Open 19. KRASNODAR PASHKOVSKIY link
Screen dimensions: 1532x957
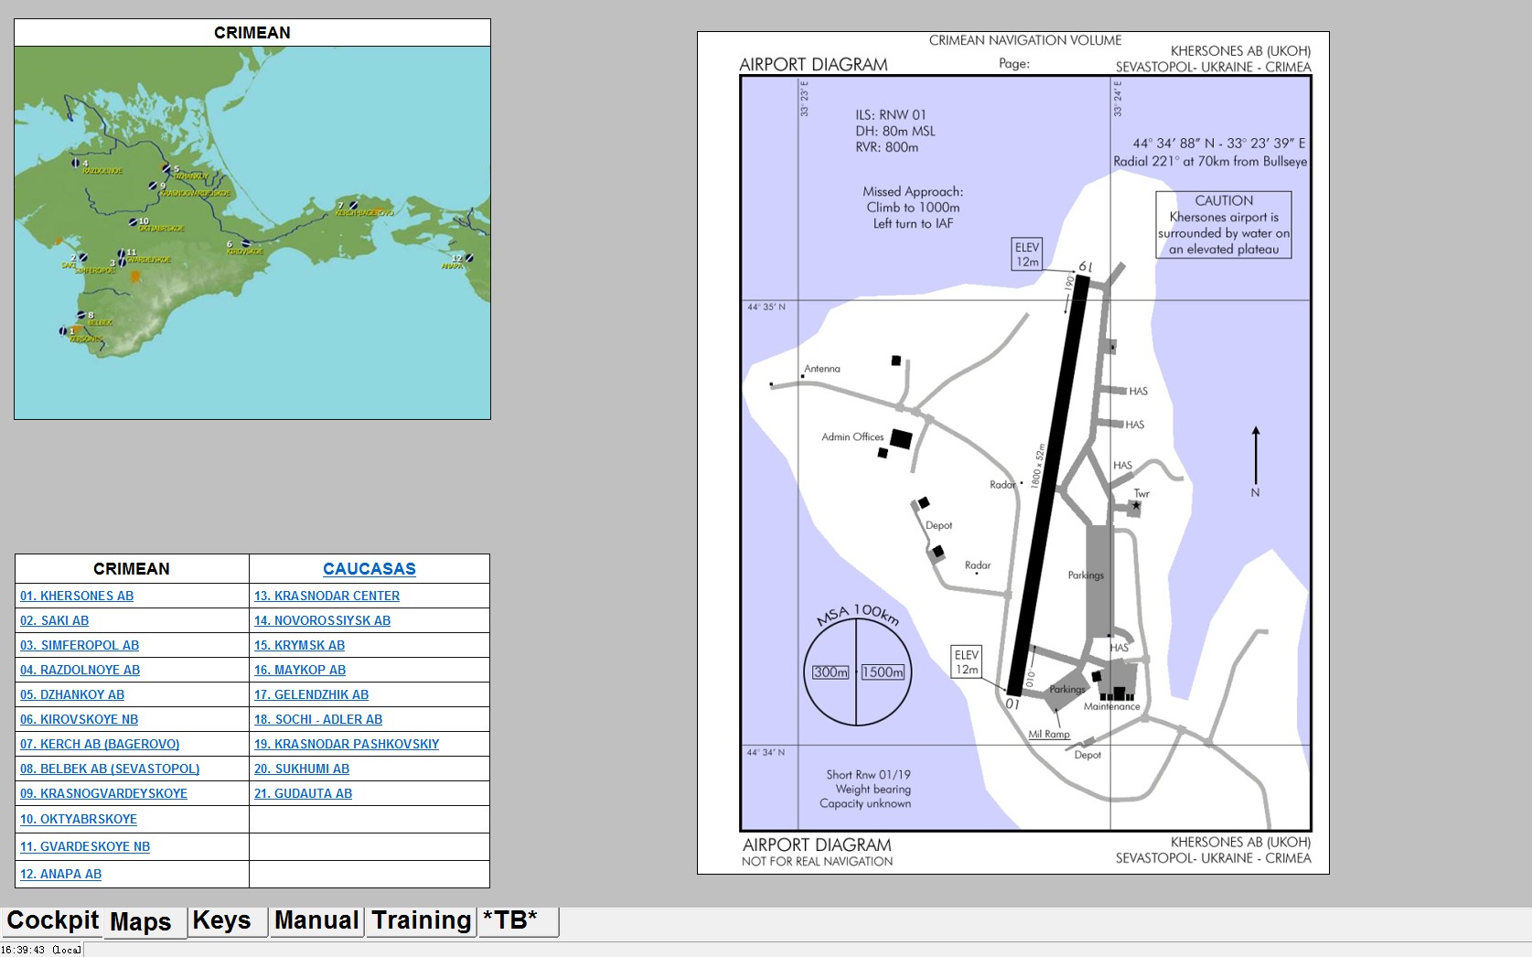[347, 744]
